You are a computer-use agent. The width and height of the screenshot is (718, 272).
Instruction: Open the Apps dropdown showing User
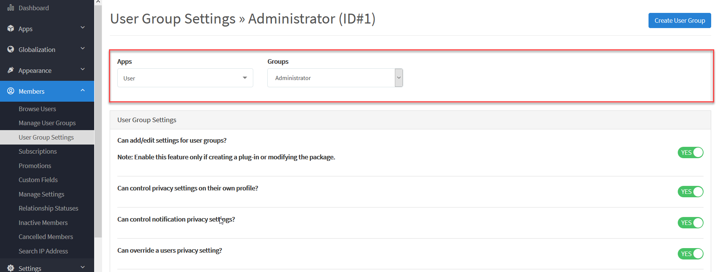[185, 77]
